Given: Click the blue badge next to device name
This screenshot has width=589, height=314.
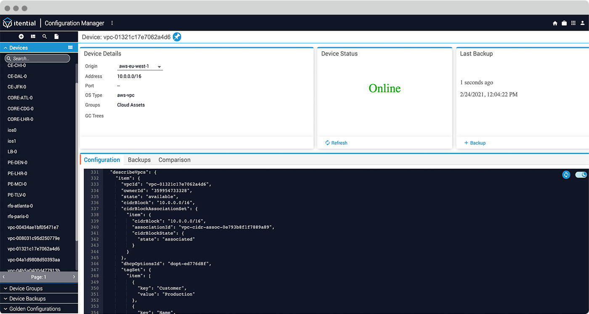Looking at the screenshot, I should coord(177,37).
